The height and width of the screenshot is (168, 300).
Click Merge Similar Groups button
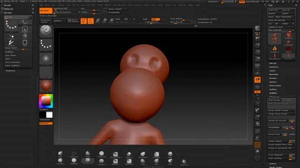tap(281, 111)
